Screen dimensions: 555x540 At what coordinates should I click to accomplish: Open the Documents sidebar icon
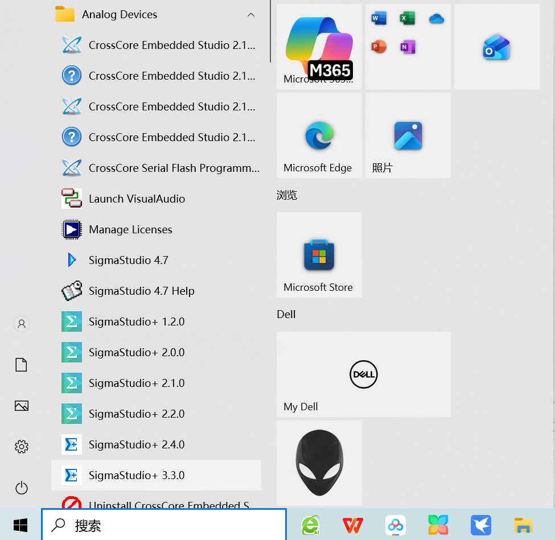coord(21,365)
